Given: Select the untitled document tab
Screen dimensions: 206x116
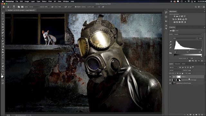Looking at the screenshot, I should point(21,10).
